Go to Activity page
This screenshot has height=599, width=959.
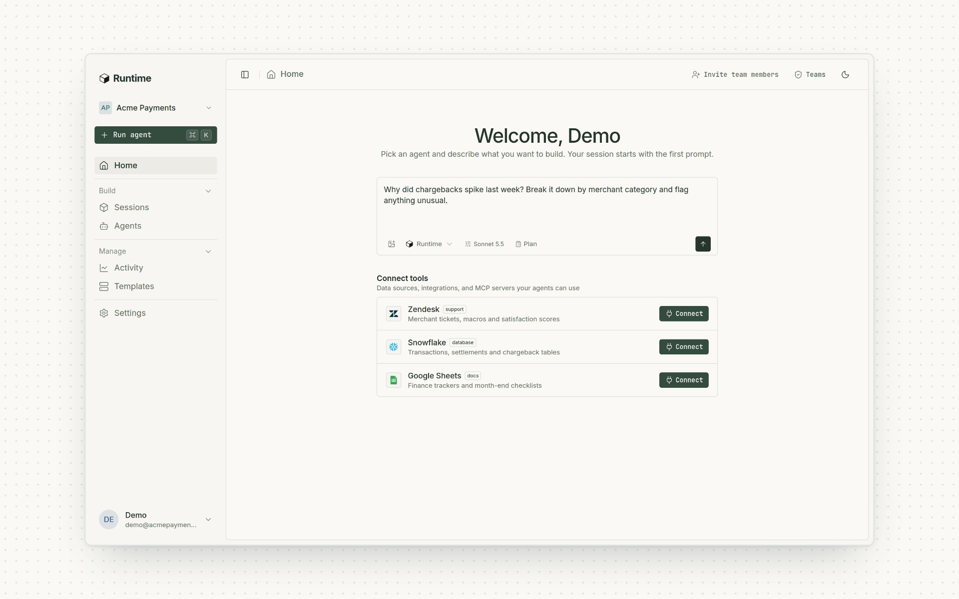[156, 268]
